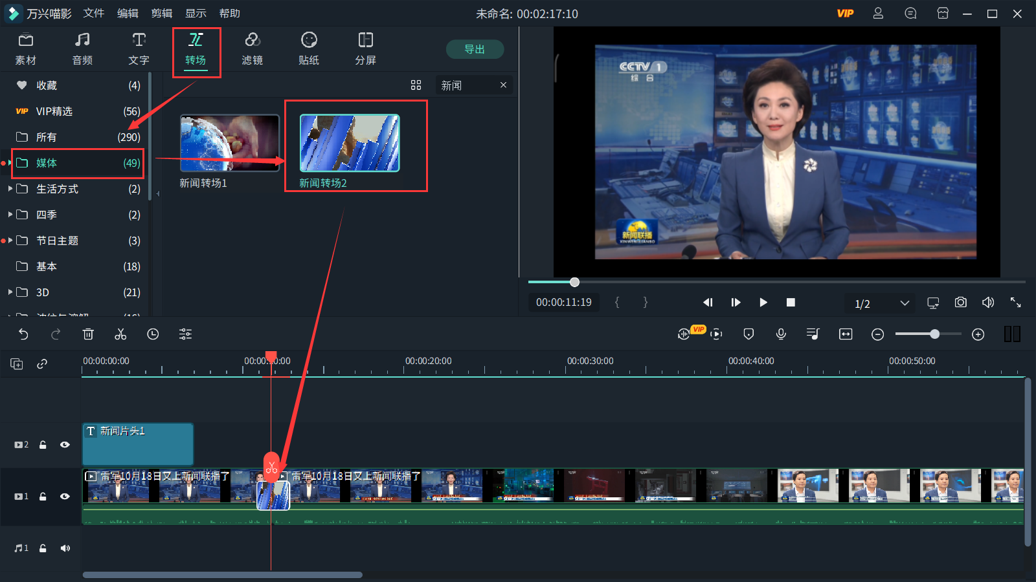Mute the audio track with the speaker icon

[65, 548]
